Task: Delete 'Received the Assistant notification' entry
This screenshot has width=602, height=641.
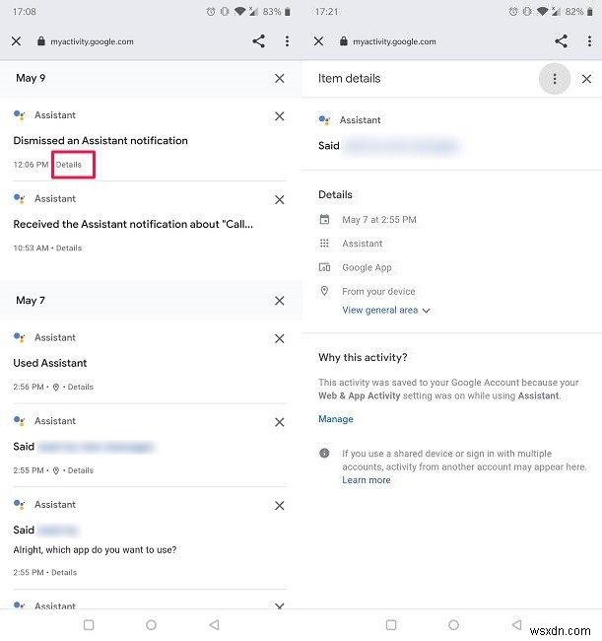Action: 280,200
